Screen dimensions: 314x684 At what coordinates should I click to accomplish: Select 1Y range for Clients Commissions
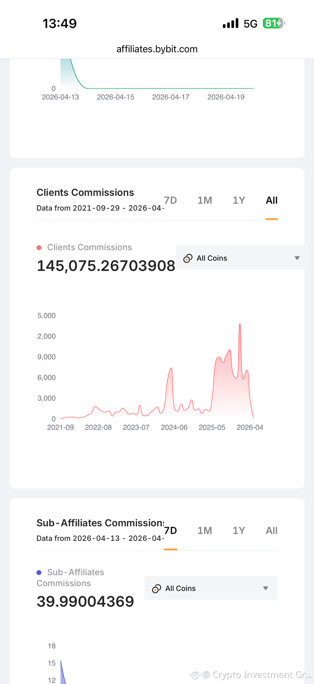[239, 200]
